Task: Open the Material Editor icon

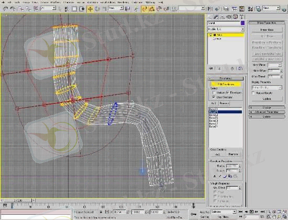Action: [x=250, y=9]
